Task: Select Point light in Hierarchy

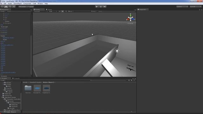Action: click(x=4, y=27)
